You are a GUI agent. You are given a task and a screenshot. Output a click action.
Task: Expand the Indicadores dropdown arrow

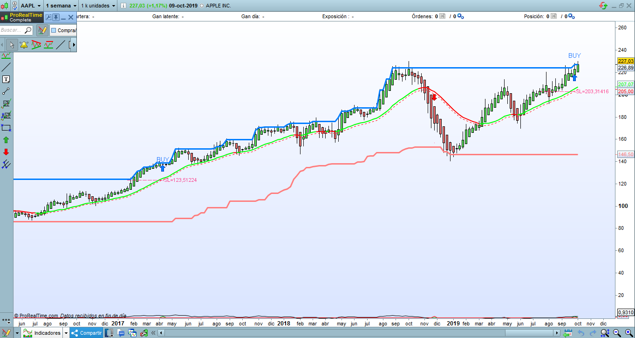66,333
